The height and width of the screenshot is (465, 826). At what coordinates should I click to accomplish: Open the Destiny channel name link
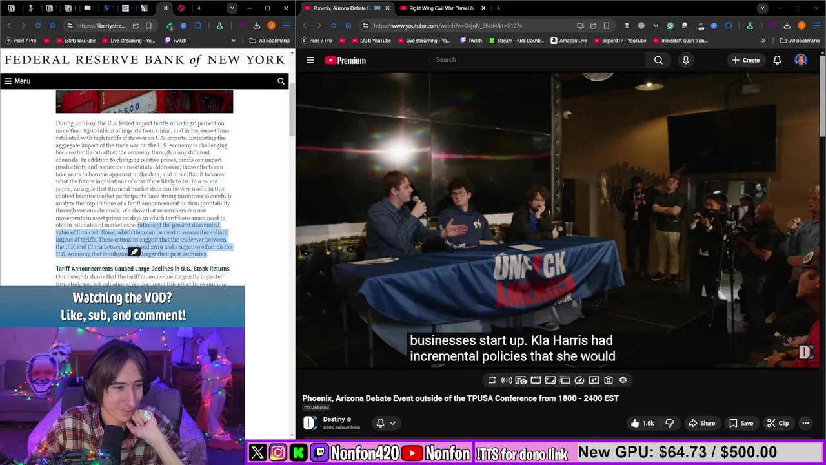(334, 420)
